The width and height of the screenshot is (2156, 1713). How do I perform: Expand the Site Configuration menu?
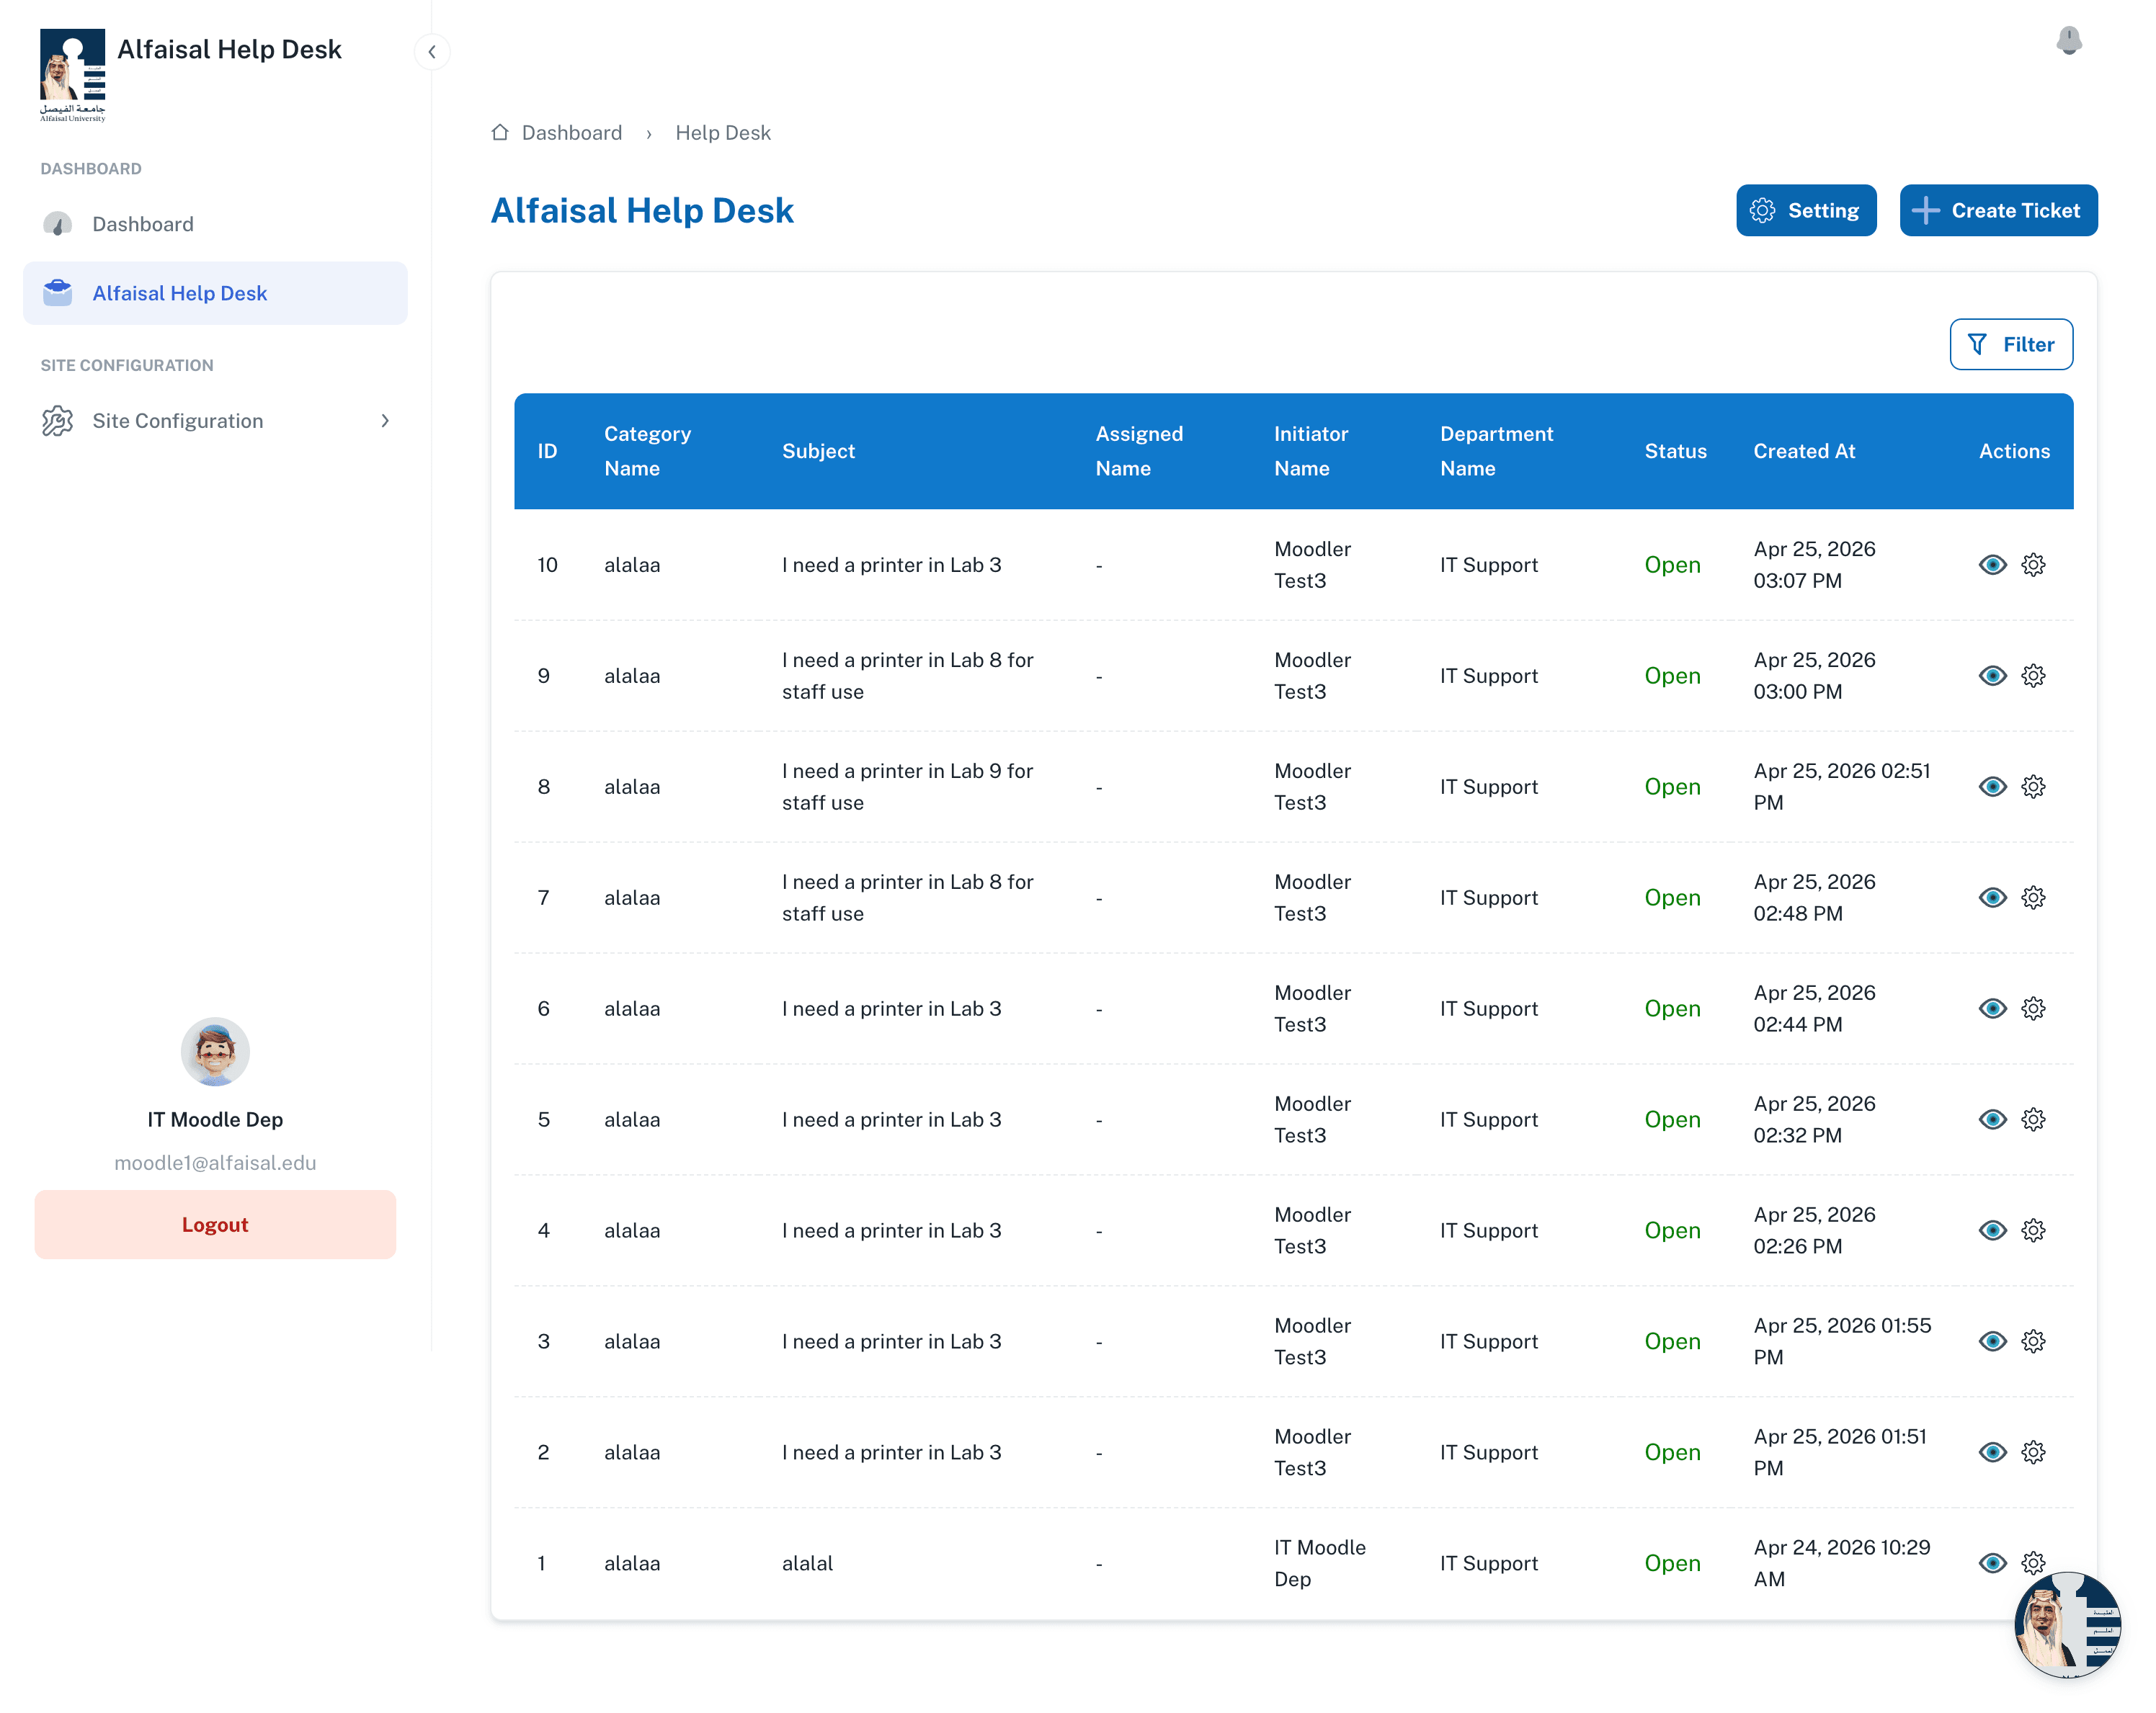click(x=215, y=421)
